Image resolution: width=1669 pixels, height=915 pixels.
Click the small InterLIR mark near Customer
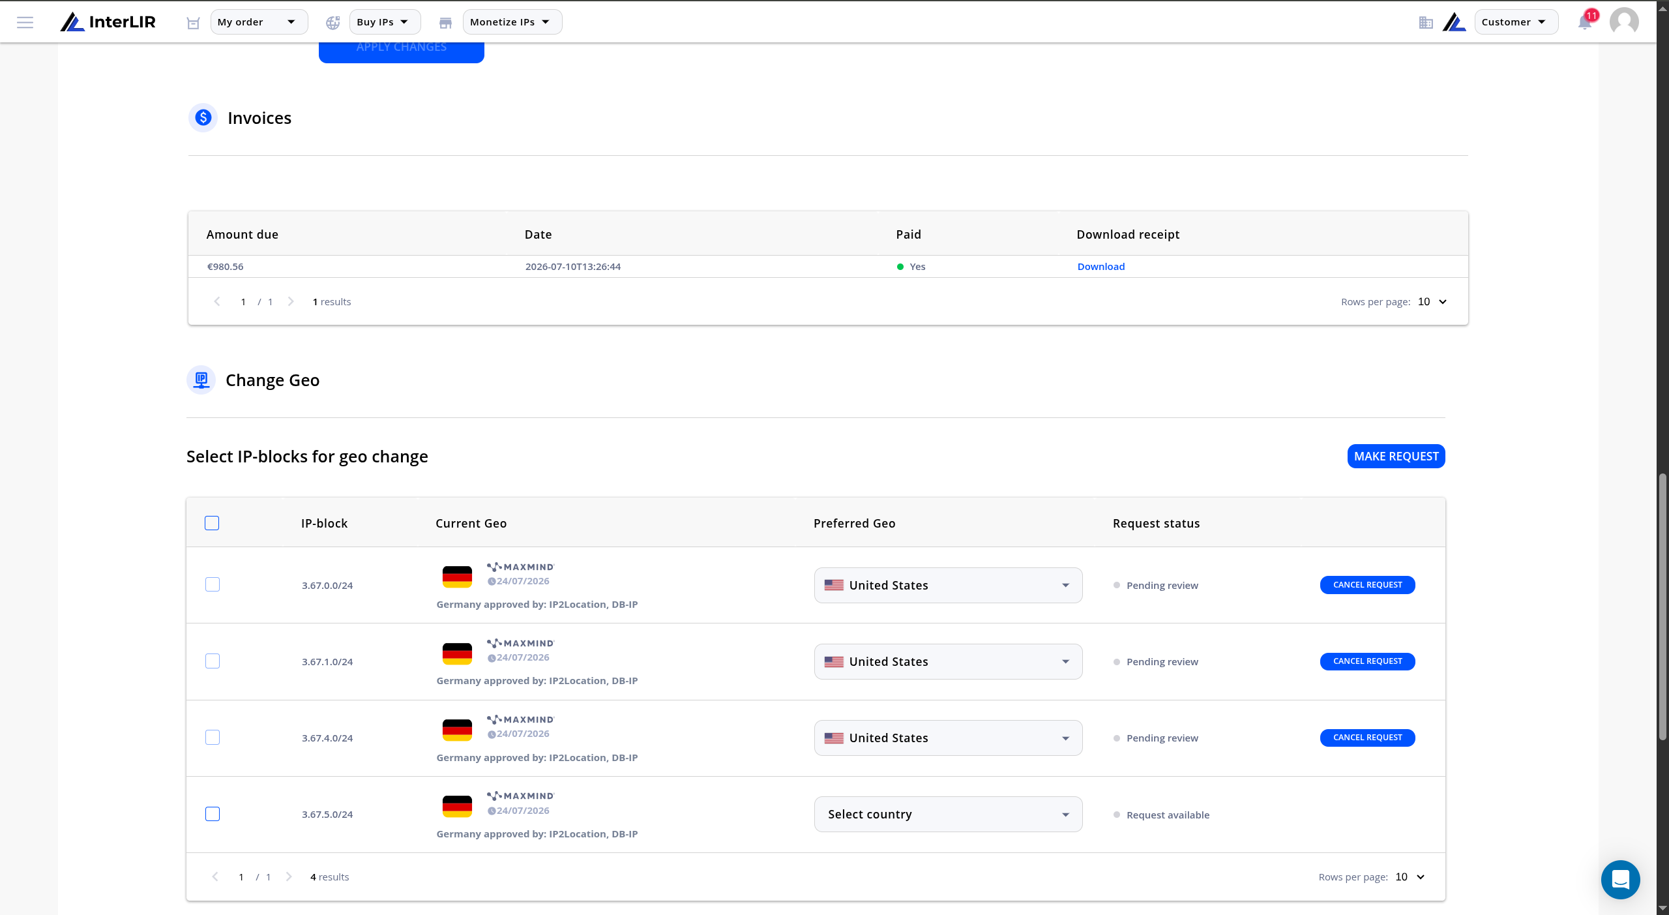pyautogui.click(x=1454, y=22)
